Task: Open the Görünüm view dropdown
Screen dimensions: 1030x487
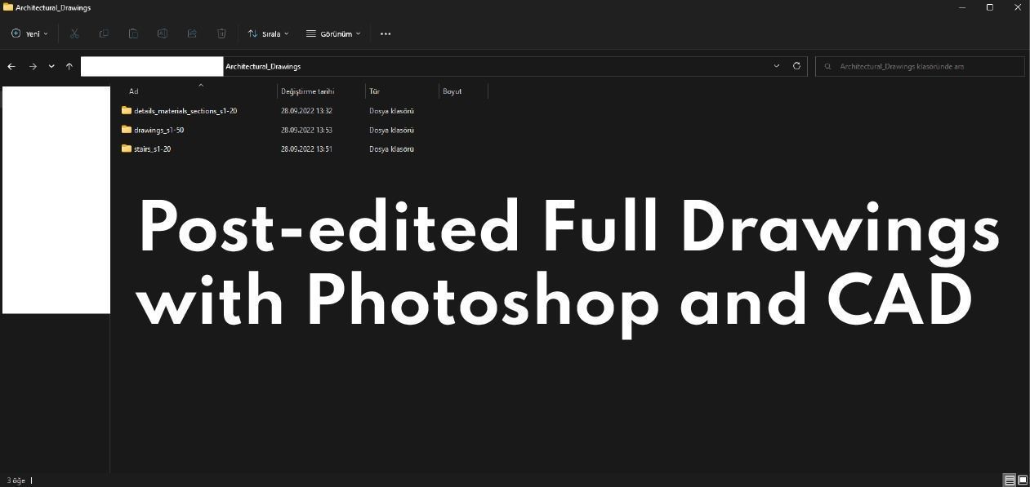Action: coord(333,33)
